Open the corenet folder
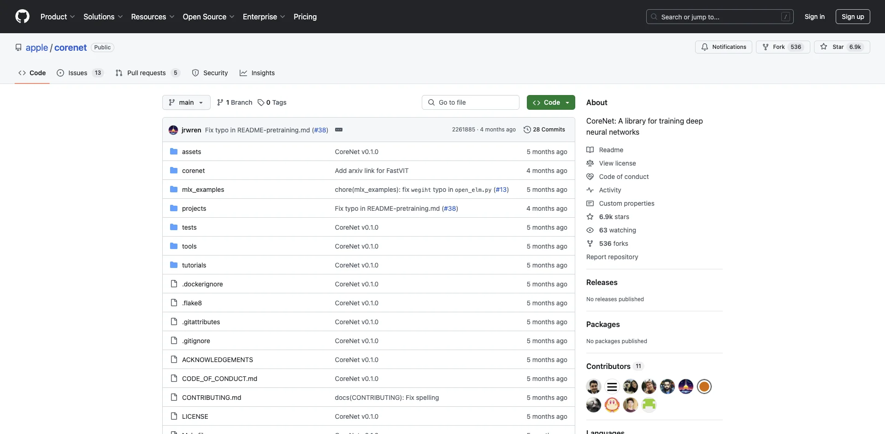Screen dimensions: 885x434 [x=193, y=171]
